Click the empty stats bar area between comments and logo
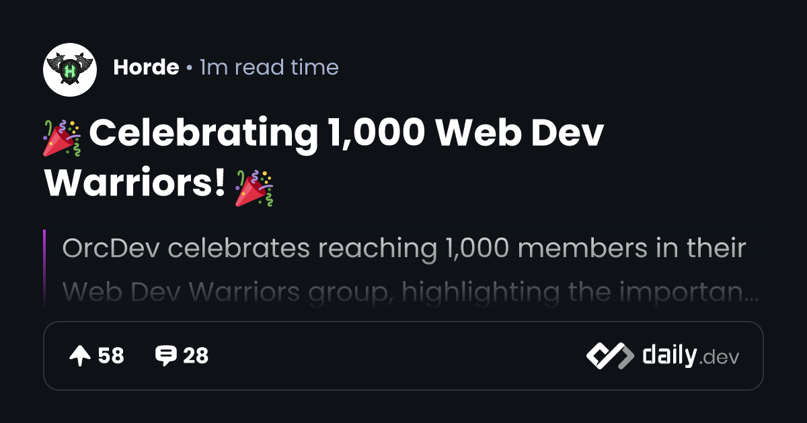 397,356
